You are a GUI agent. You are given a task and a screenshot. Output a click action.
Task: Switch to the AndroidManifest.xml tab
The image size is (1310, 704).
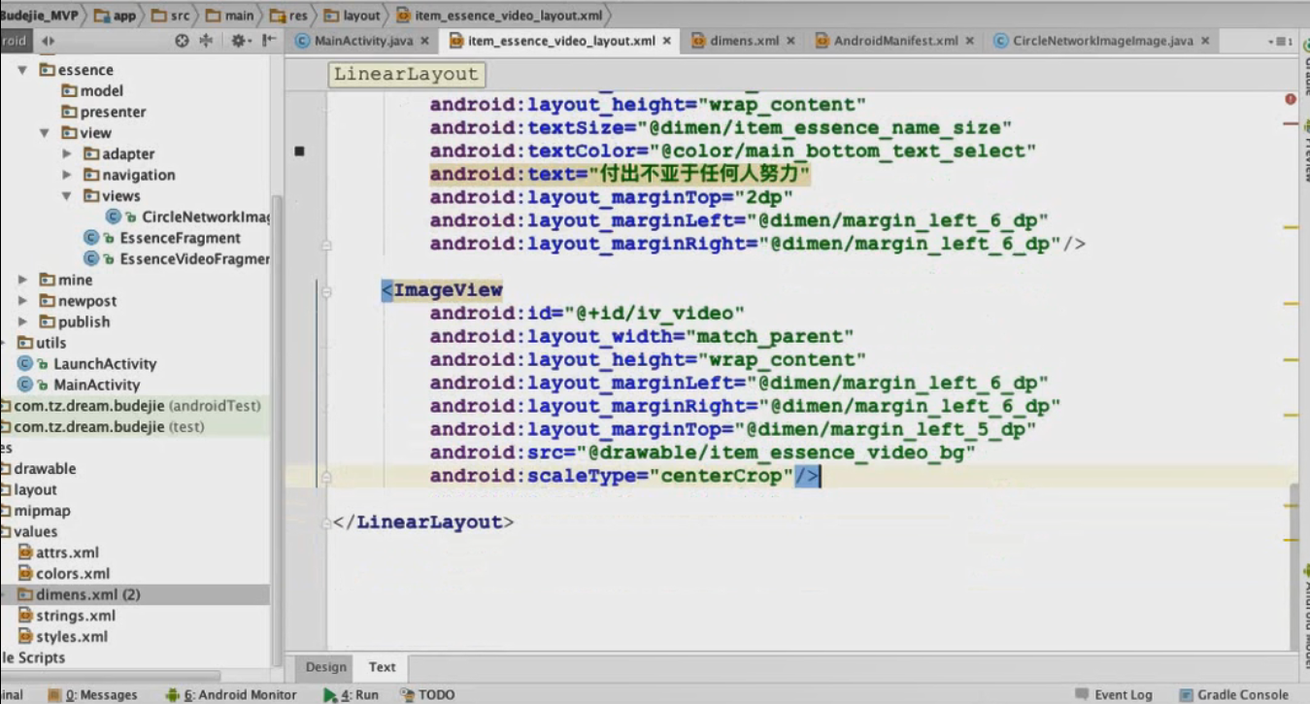click(895, 41)
